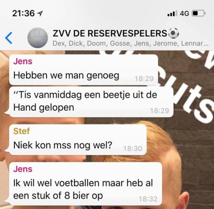Select the 'Hebben we man genoeg' message
The height and width of the screenshot is (209, 214).
83,70
